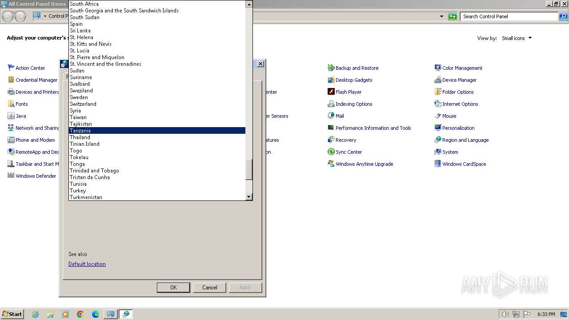Click the Start button
The width and height of the screenshot is (569, 320).
tap(12, 314)
